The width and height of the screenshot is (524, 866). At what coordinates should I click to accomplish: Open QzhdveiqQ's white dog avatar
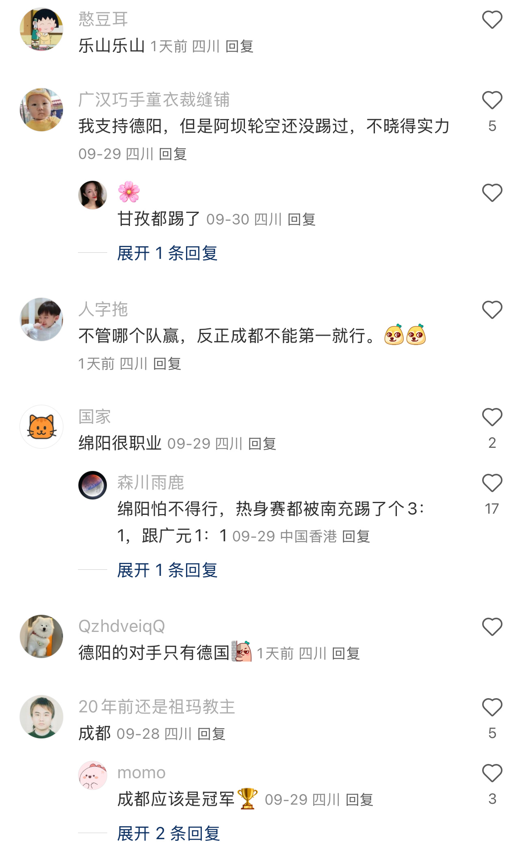click(x=41, y=636)
